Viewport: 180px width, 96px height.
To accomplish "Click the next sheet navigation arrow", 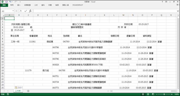I will [8, 91].
